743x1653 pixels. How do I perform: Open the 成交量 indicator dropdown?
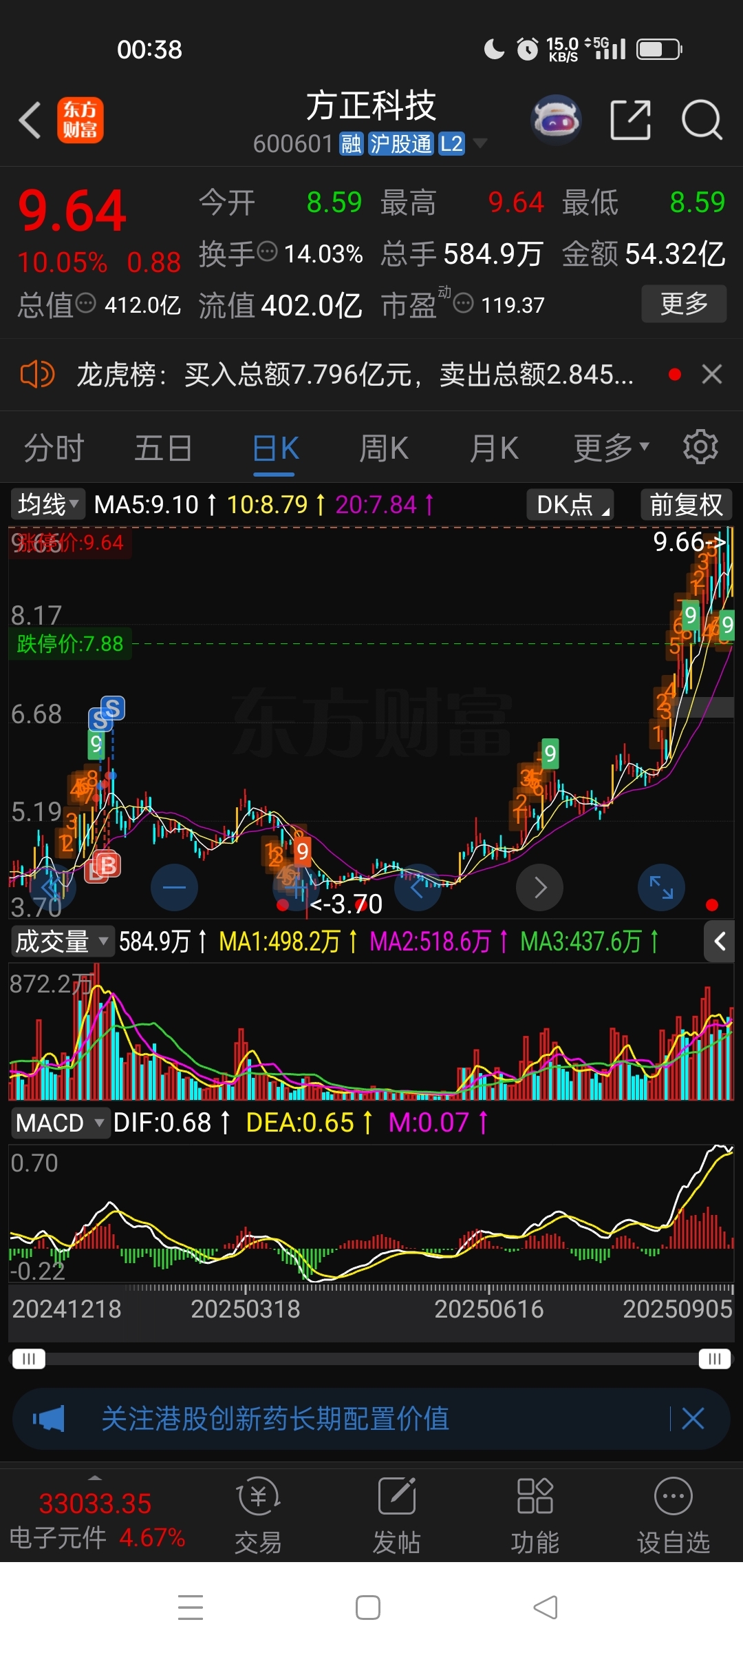click(62, 941)
